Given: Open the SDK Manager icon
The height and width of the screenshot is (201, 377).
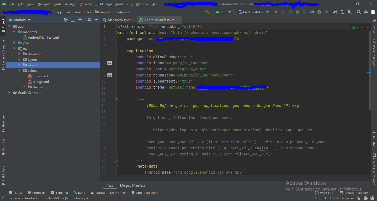Looking at the screenshot, I should tap(350, 12).
